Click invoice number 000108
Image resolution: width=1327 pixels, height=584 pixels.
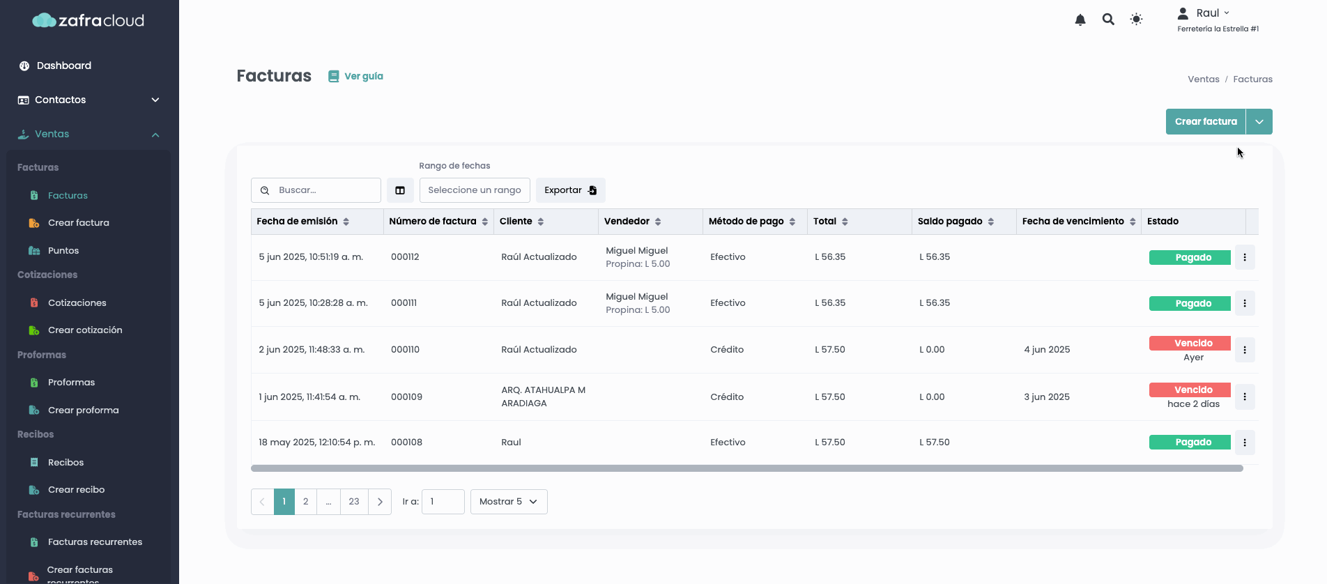click(406, 443)
